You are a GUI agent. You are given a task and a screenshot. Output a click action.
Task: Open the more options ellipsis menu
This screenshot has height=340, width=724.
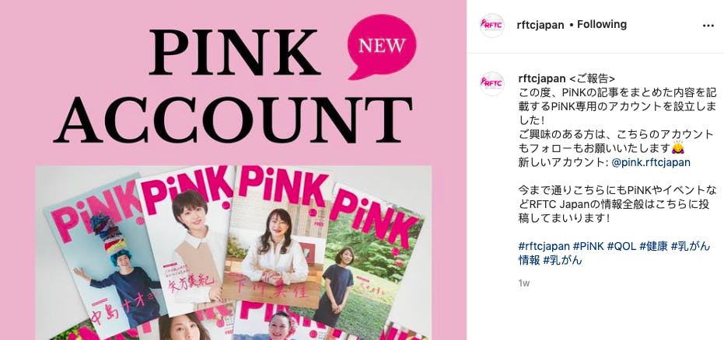[708, 26]
